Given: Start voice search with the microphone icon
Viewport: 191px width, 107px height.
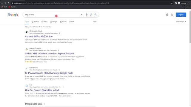Looking at the screenshot, I should (87, 15).
